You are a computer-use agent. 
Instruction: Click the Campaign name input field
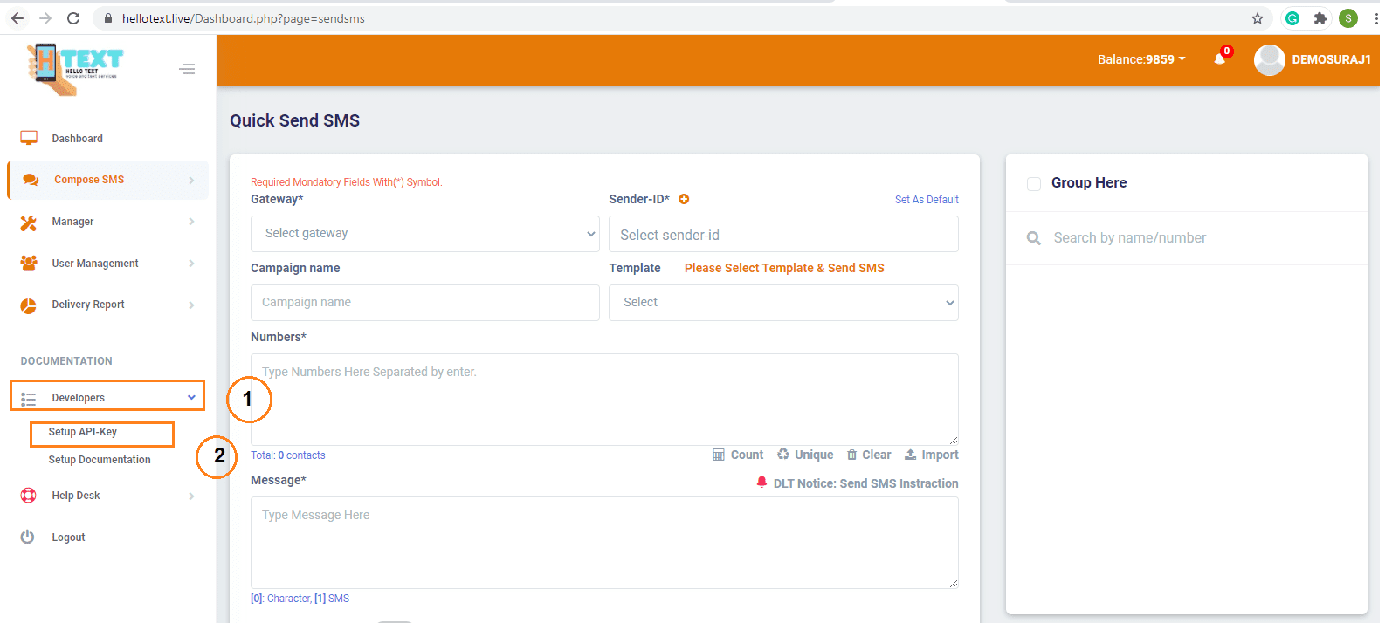pyautogui.click(x=424, y=303)
